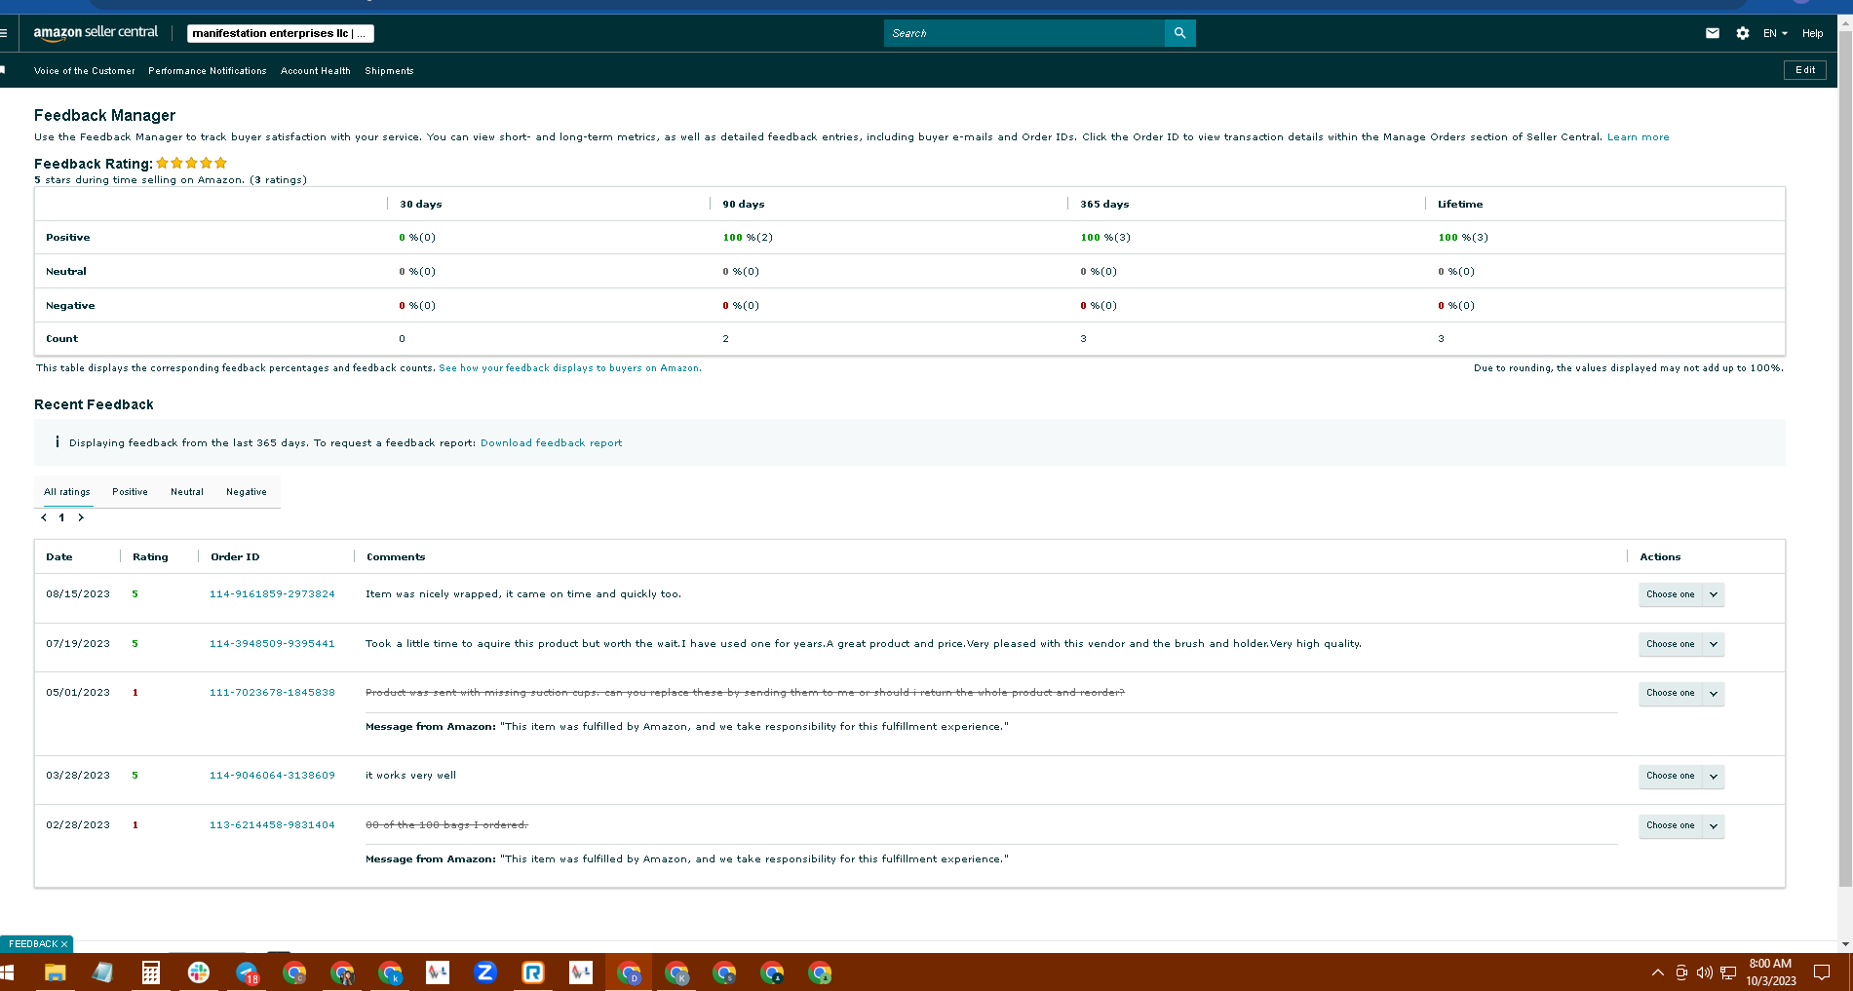
Task: Open Telegram with 18 notifications
Action: tap(248, 972)
